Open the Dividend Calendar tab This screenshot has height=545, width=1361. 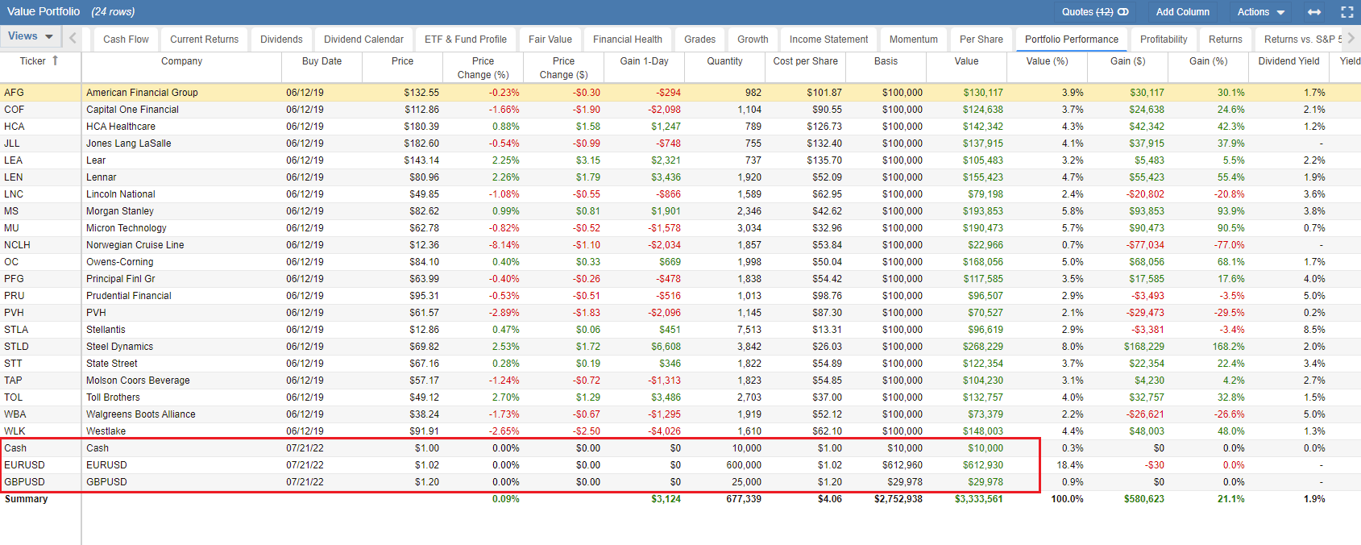tap(363, 40)
